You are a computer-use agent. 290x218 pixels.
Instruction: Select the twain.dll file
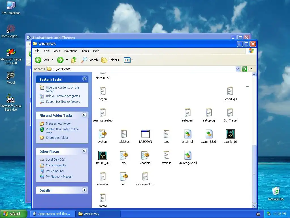[187, 134]
